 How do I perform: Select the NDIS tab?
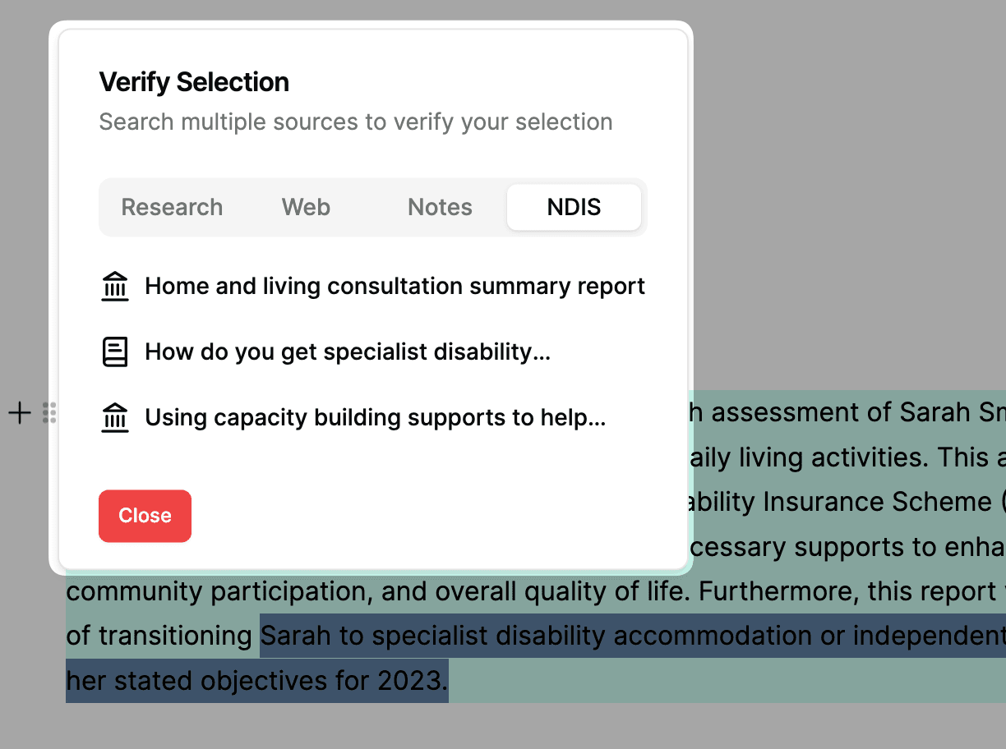pos(574,207)
